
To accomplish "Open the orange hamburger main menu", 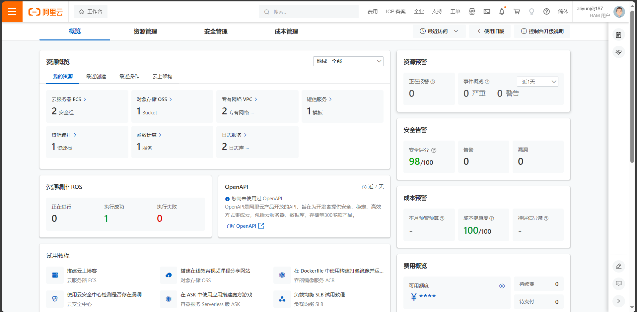I will click(x=12, y=12).
